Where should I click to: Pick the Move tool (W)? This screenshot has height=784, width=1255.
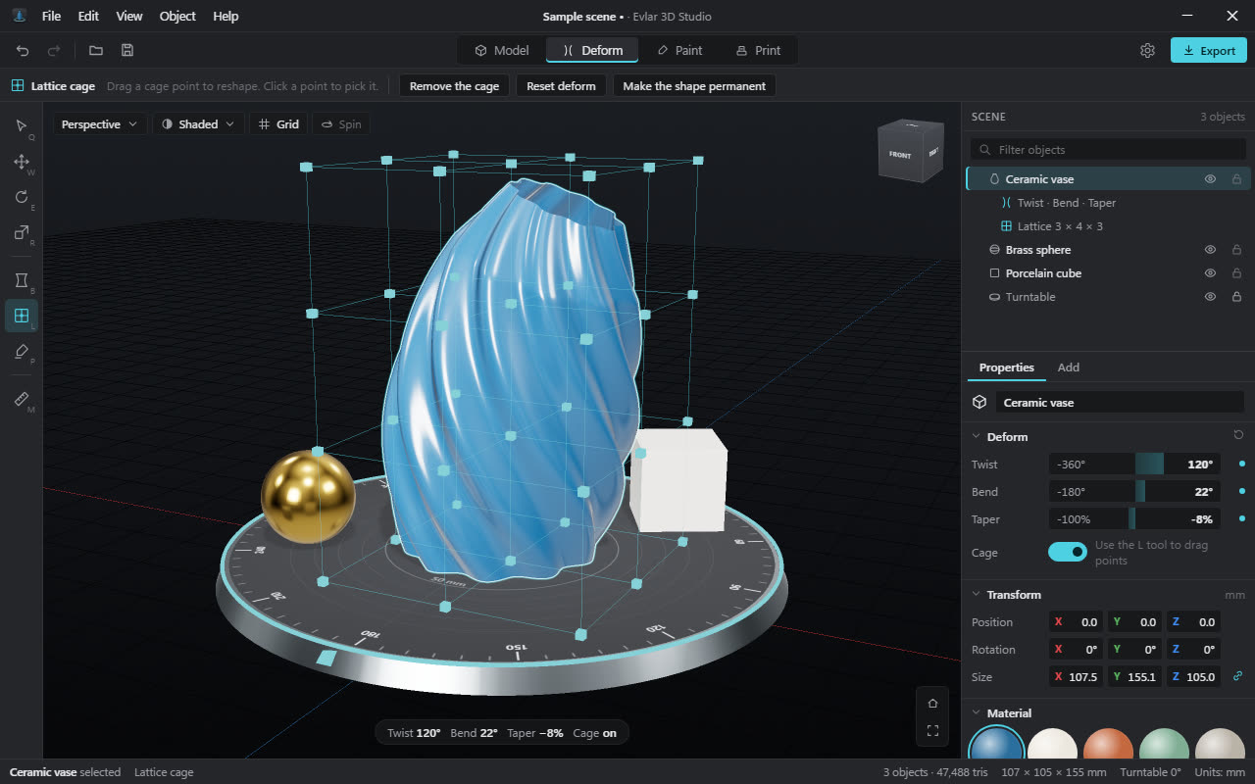pyautogui.click(x=22, y=162)
